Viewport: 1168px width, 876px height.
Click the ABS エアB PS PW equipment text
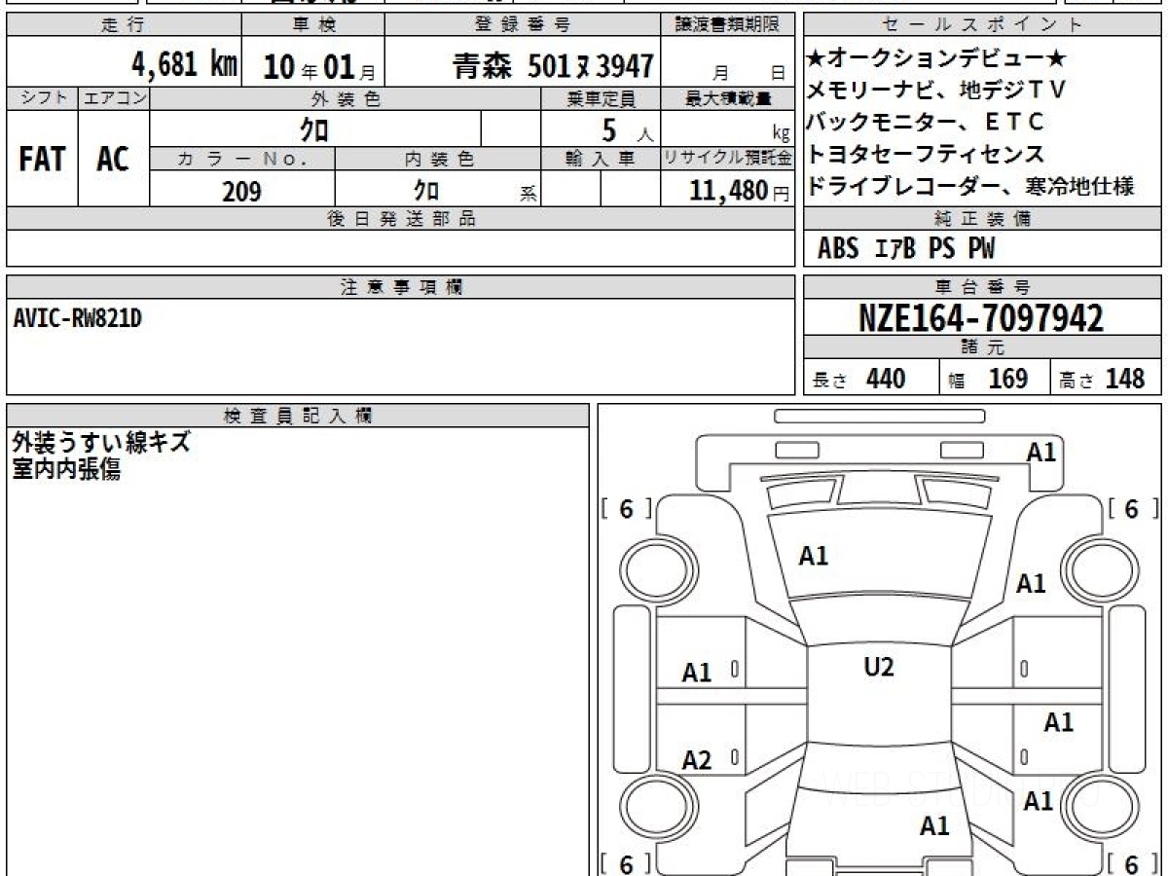(x=905, y=249)
